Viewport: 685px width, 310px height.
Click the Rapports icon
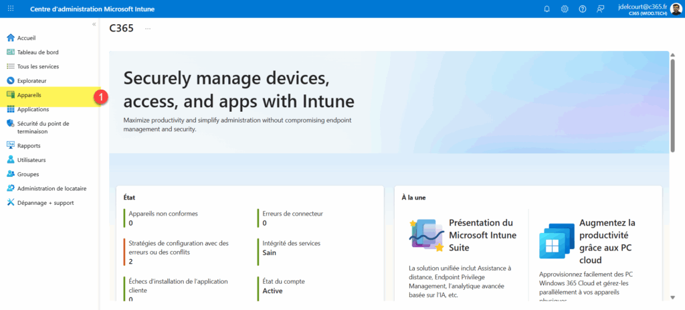click(x=11, y=145)
